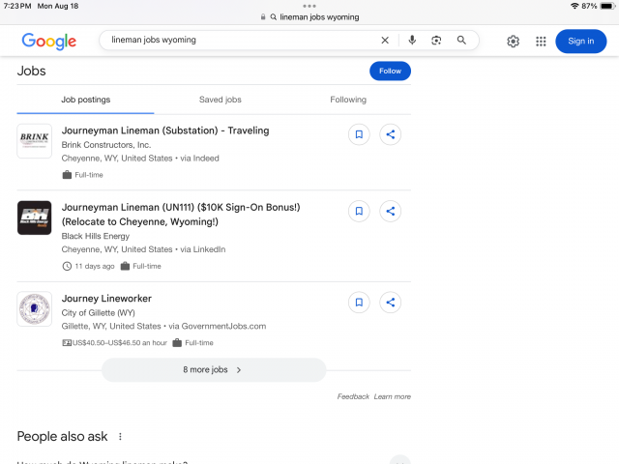
Task: Open the Journey Lineworker posting
Action: coord(106,299)
